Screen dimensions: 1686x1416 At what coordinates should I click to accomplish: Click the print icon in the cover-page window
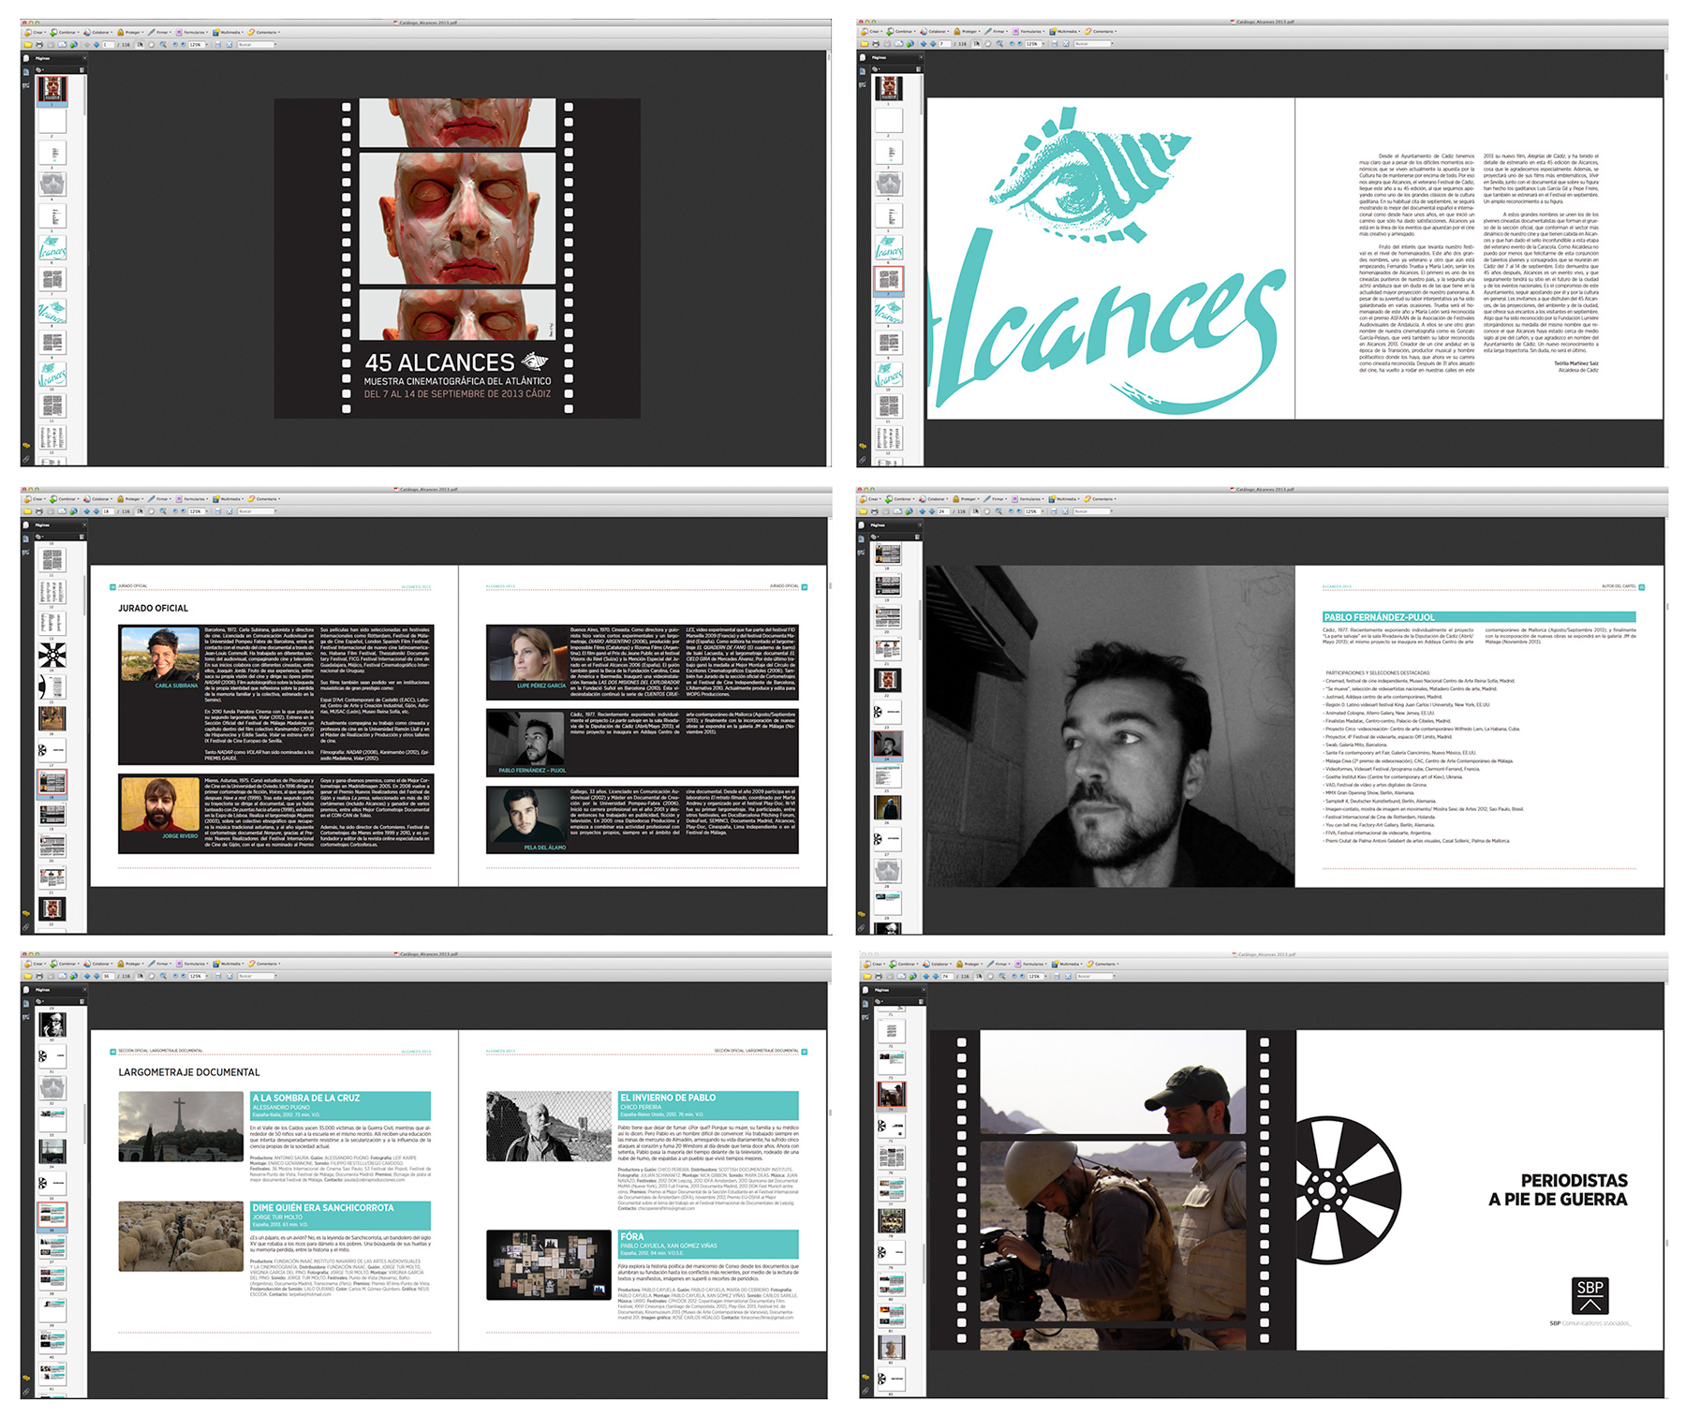40,44
